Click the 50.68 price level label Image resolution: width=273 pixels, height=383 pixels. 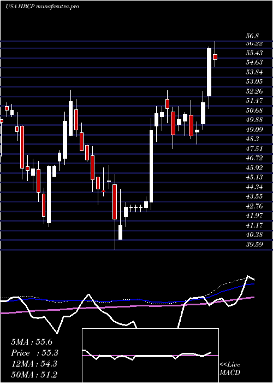pyautogui.click(x=254, y=111)
